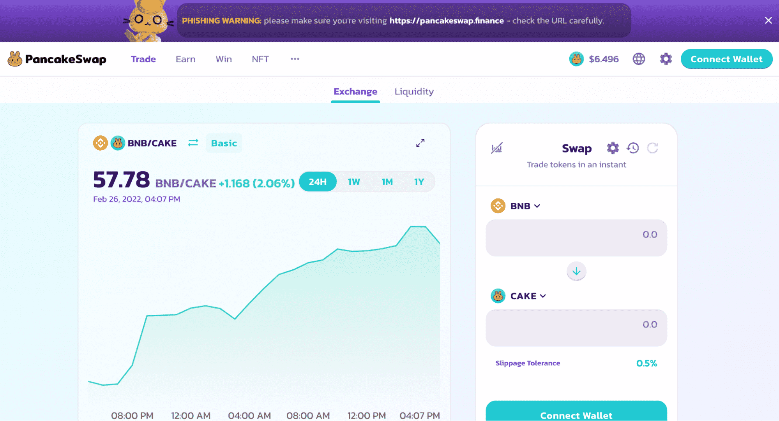779x421 pixels.
Task: Switch to the Exchange tab
Action: 355,91
